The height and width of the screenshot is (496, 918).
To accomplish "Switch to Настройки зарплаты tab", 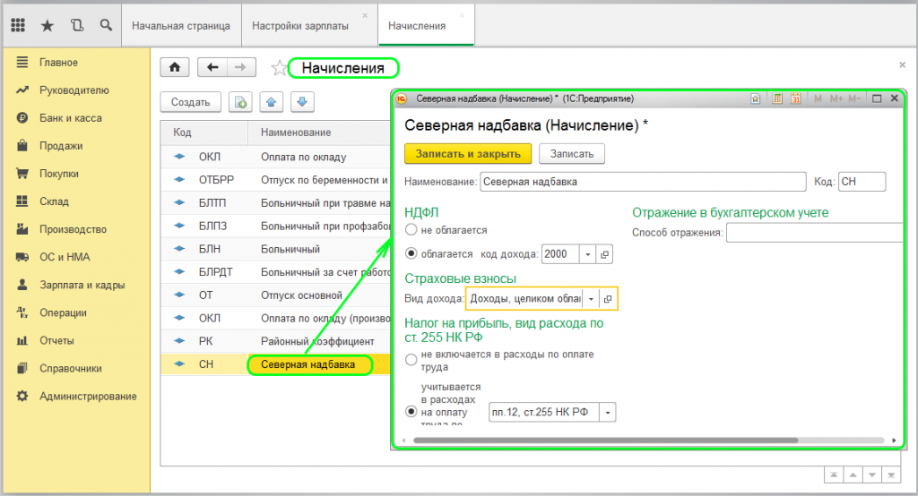I will tap(300, 26).
